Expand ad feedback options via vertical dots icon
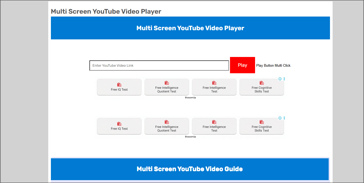 tap(284, 79)
